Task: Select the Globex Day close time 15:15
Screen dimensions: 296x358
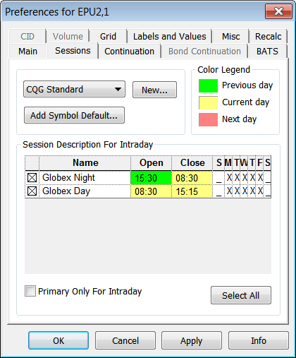Action: (x=192, y=191)
